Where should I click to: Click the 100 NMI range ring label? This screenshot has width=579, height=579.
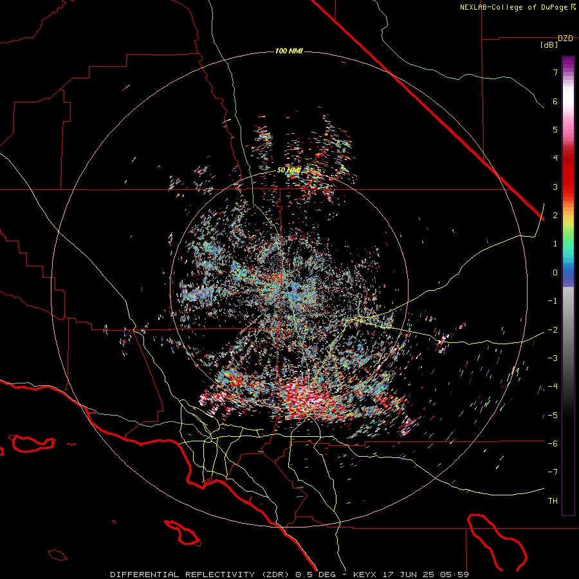pos(289,51)
